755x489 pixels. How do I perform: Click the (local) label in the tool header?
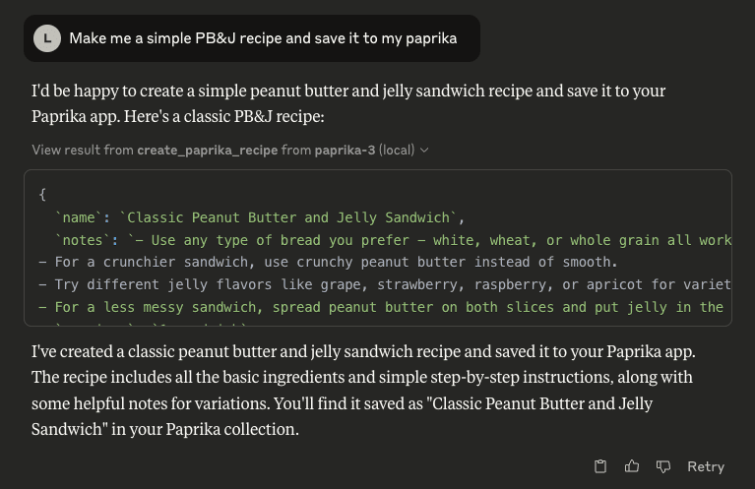tap(397, 151)
